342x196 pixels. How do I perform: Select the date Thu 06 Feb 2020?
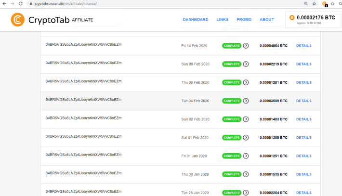point(195,82)
